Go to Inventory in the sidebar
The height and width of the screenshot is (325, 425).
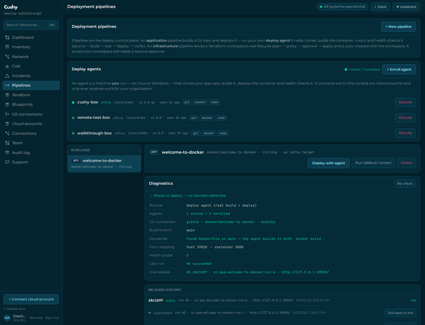(31, 47)
